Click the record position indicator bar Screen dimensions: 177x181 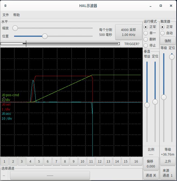tap(60, 44)
